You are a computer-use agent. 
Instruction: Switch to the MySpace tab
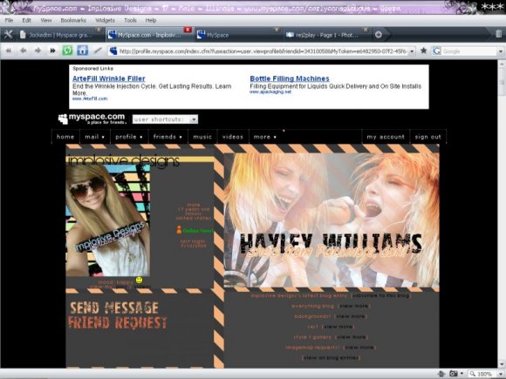coord(238,35)
